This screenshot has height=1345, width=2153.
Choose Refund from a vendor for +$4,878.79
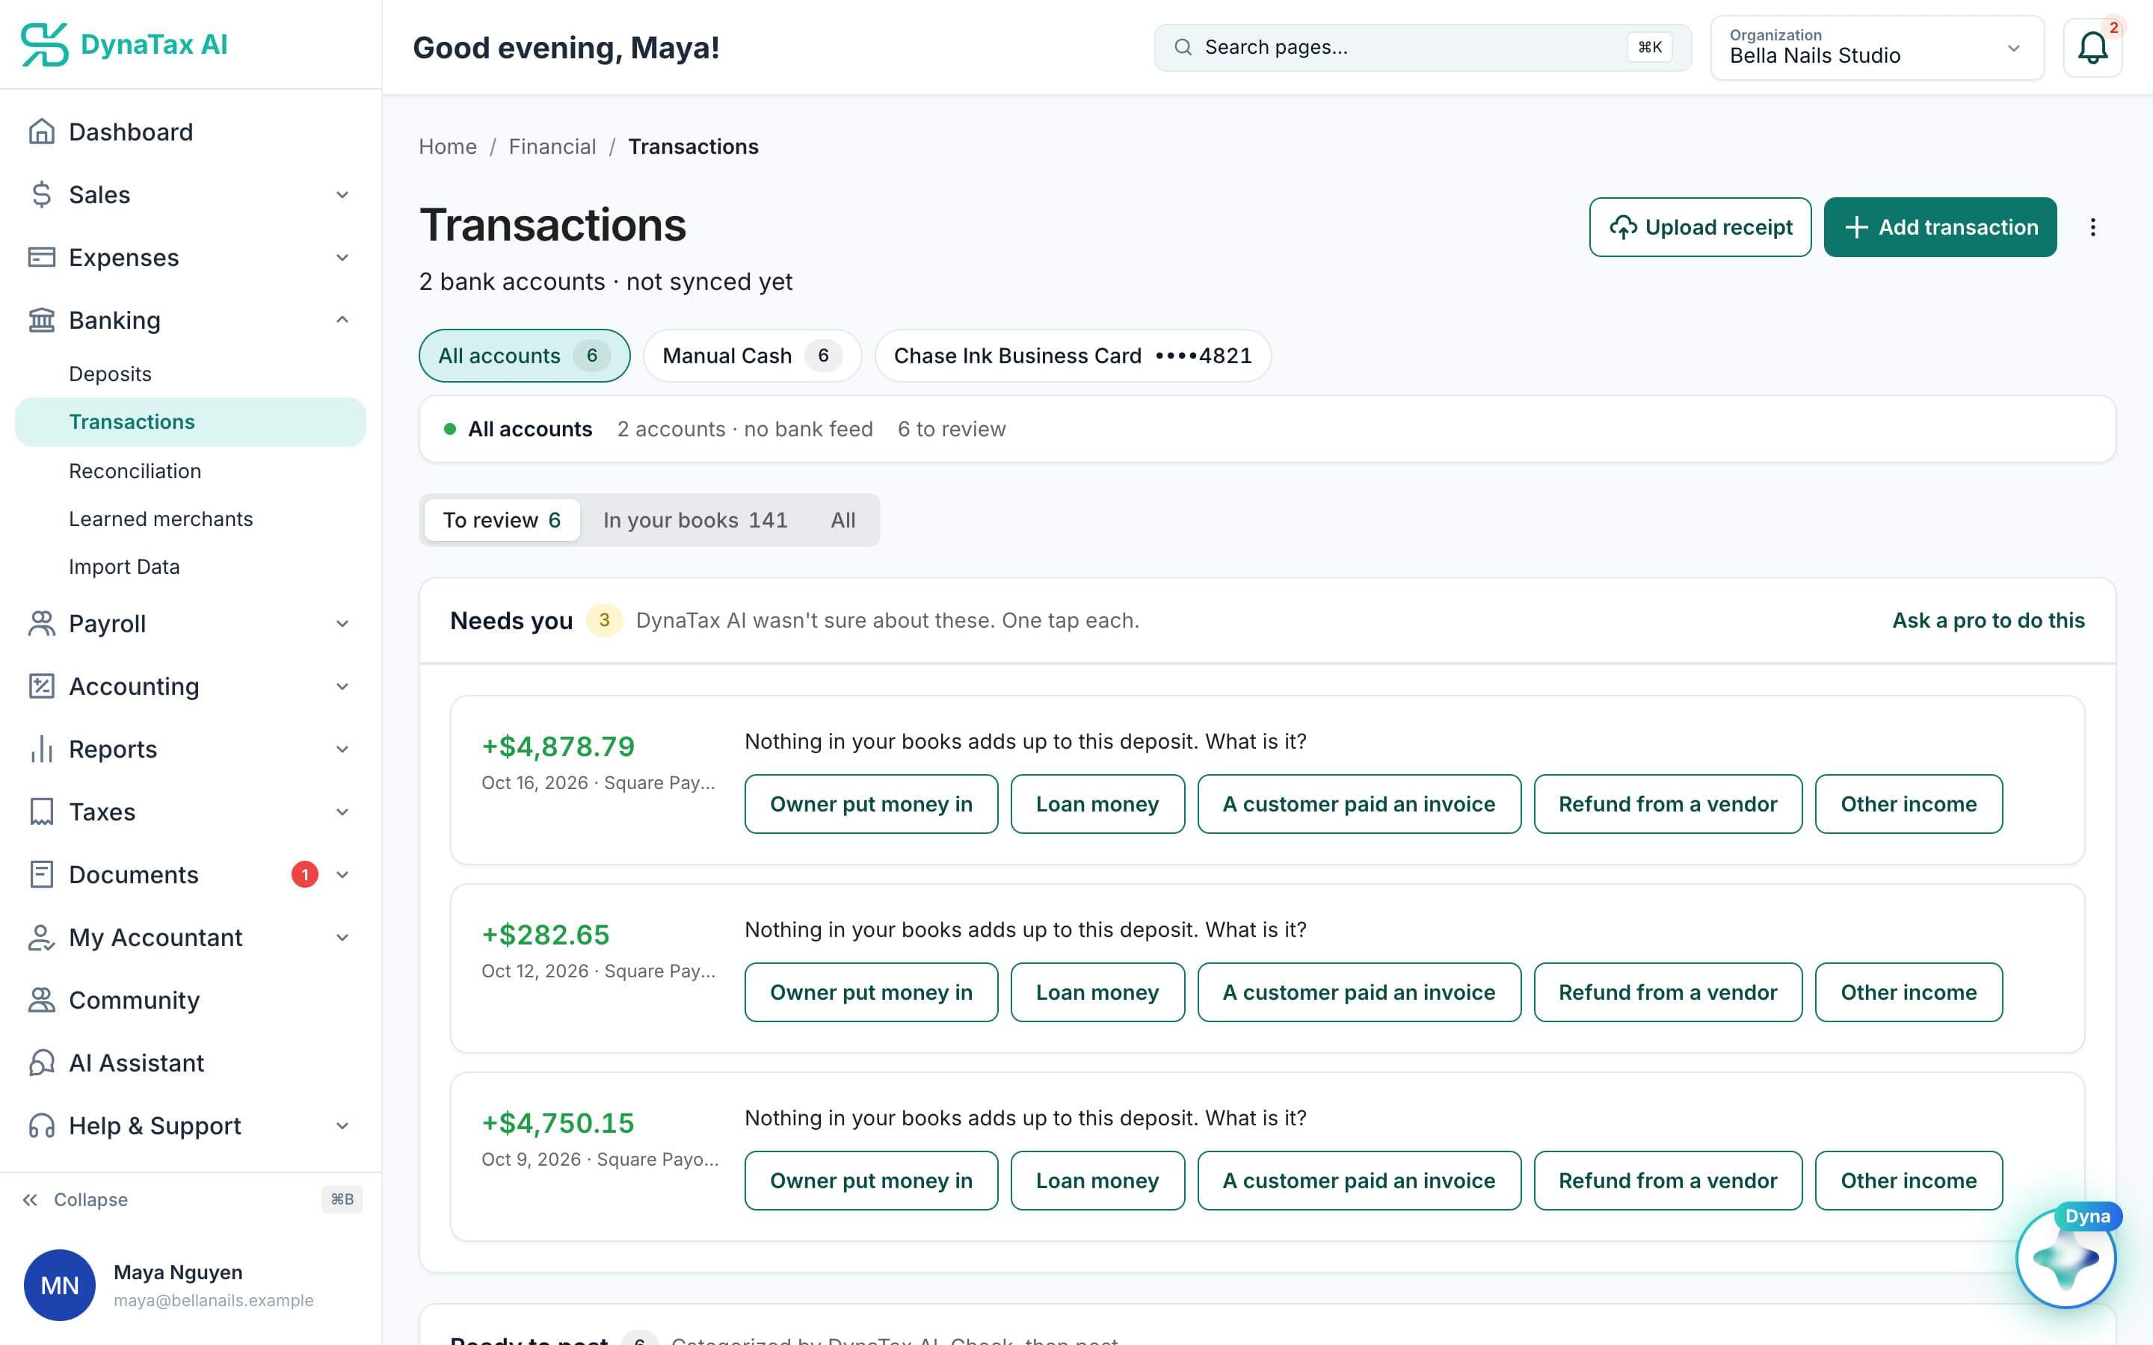tap(1667, 804)
